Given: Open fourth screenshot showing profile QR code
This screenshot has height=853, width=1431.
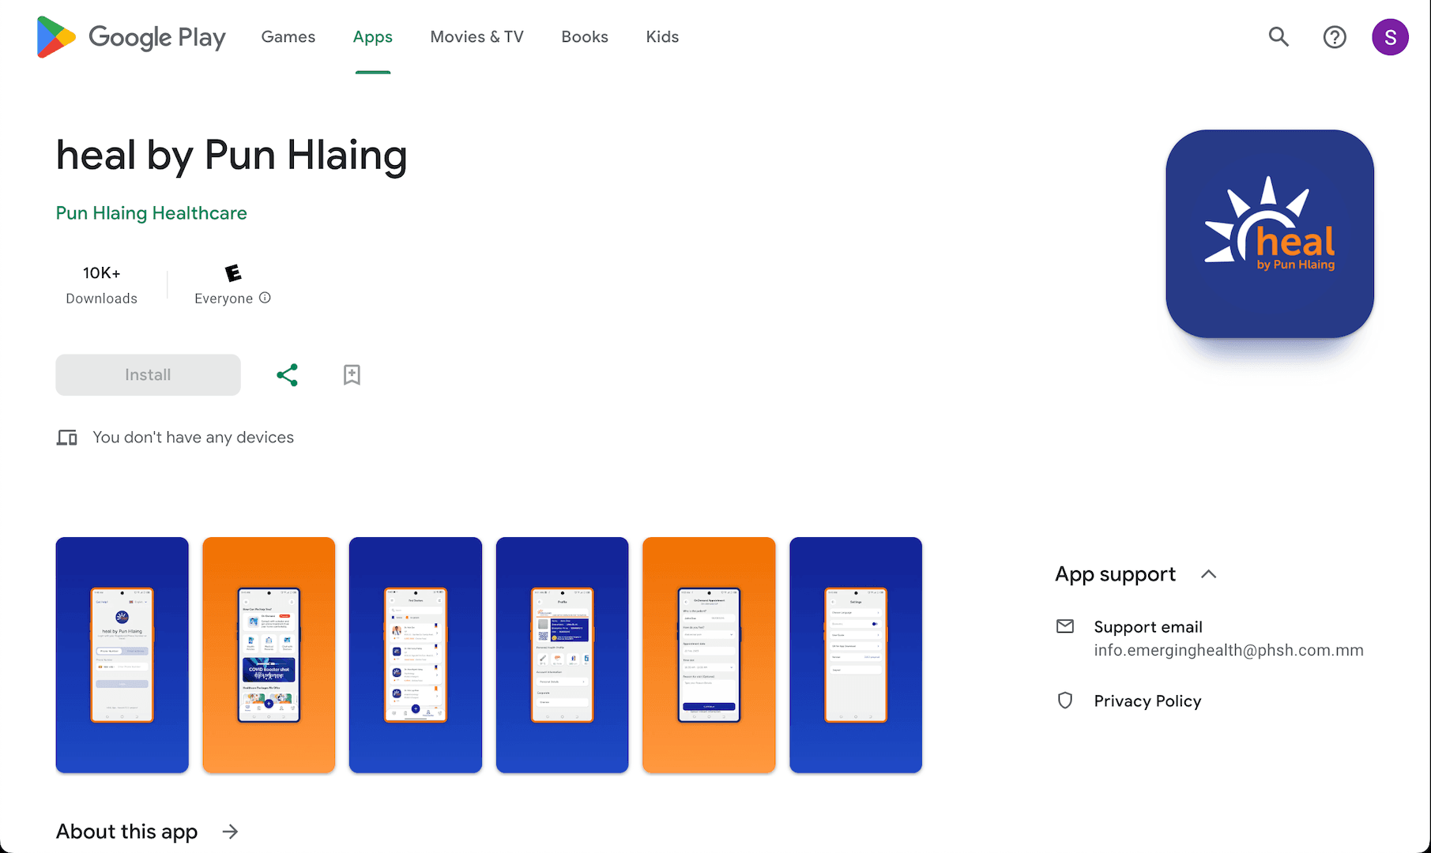Looking at the screenshot, I should pos(562,655).
